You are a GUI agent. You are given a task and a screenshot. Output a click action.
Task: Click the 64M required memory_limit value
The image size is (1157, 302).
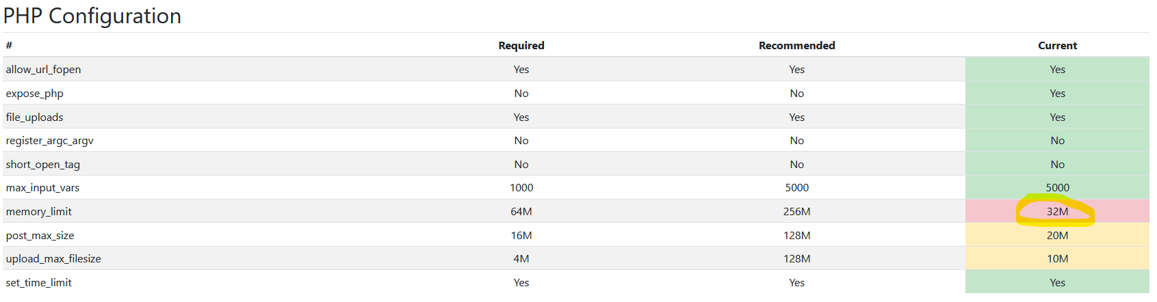click(x=521, y=212)
